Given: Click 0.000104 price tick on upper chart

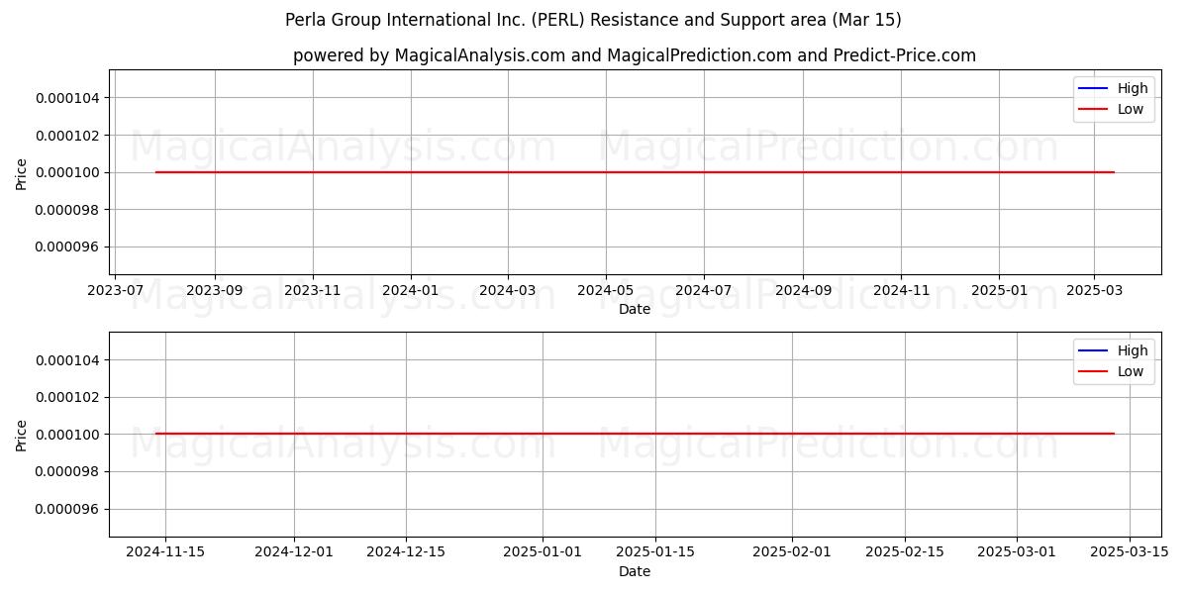Looking at the screenshot, I should [68, 98].
